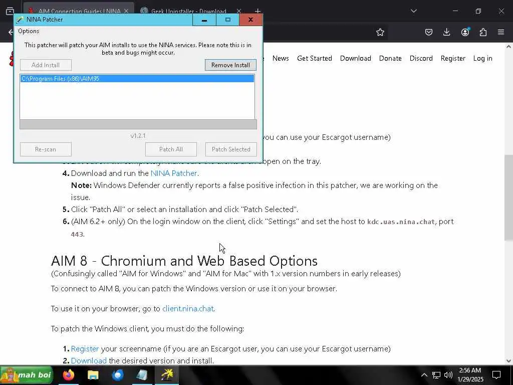Maximize the NINA Patcher window
513x385 pixels.
coord(228,20)
